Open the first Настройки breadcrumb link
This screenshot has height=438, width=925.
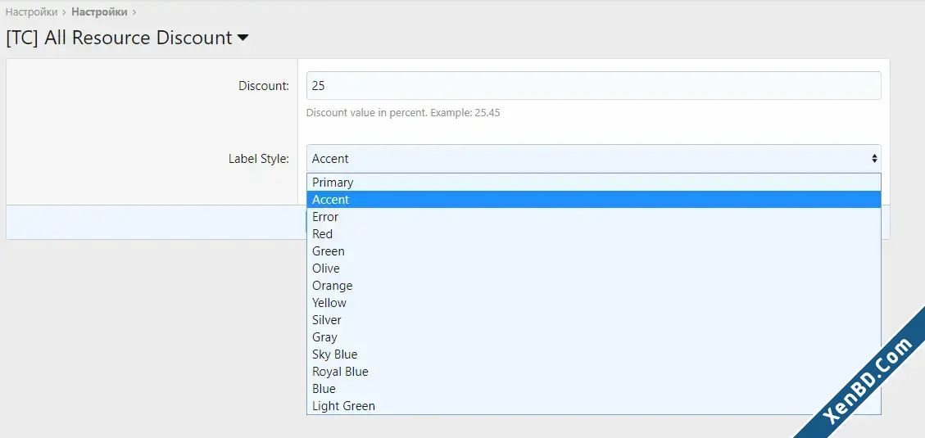[x=31, y=11]
